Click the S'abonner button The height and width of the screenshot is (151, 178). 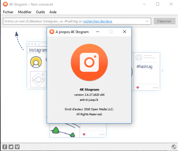[x=165, y=21]
